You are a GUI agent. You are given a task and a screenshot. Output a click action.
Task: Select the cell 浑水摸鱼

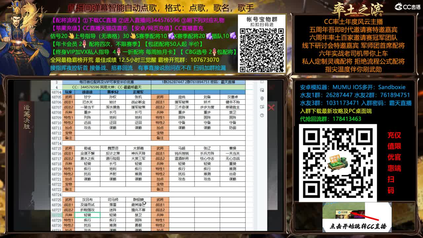pyautogui.click(x=113, y=107)
